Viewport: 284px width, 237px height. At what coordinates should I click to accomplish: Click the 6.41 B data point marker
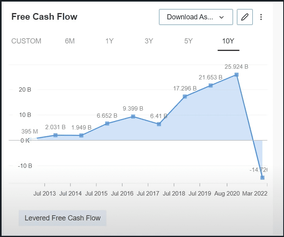(159, 124)
